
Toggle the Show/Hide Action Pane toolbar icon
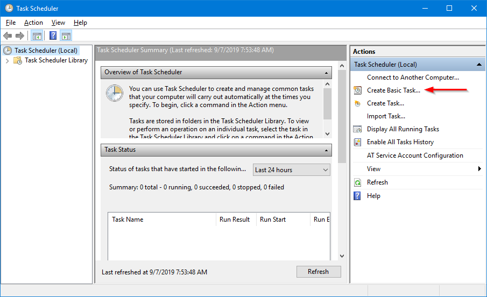(x=66, y=36)
